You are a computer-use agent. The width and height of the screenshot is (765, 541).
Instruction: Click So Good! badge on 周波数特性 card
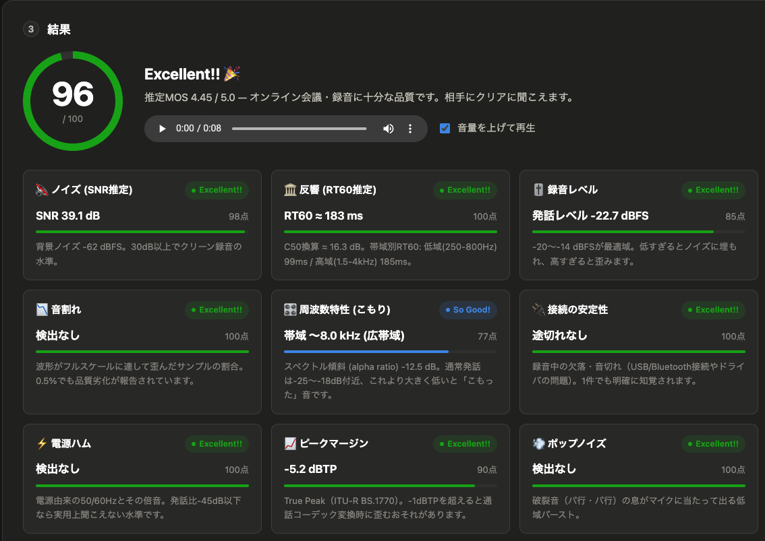[x=468, y=310]
